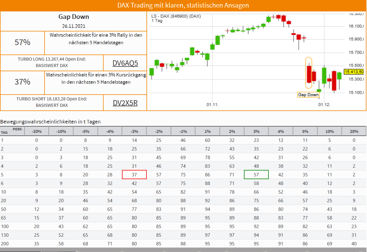This screenshot has height=252, width=367.
Task: Click the 01.12. date axis label
Action: [x=324, y=105]
